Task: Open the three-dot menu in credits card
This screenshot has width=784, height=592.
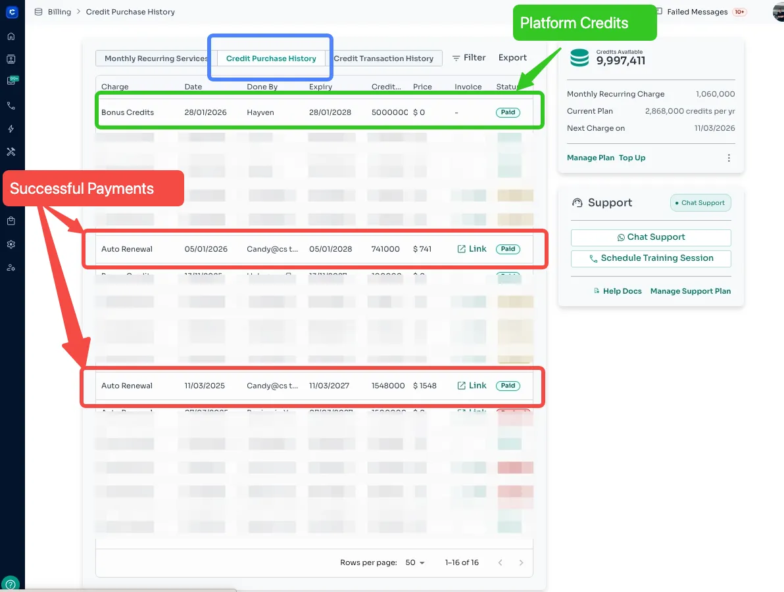Action: (729, 158)
